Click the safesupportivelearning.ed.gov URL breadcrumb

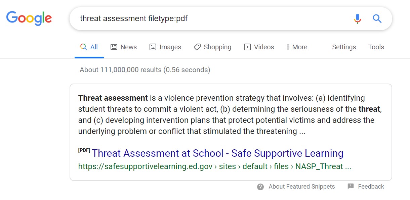pos(215,166)
